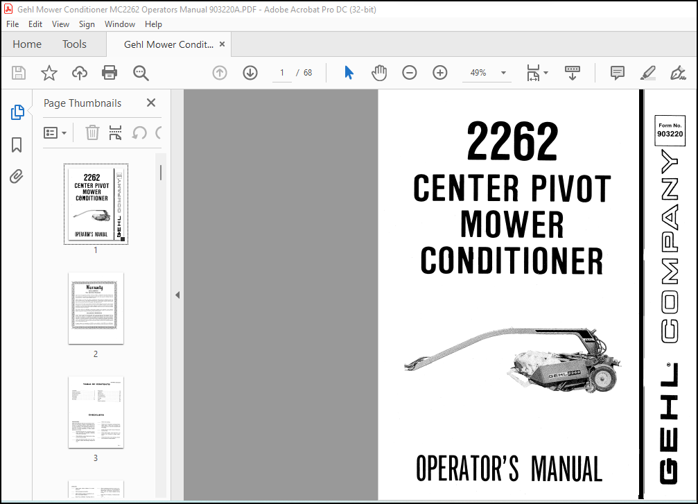Image resolution: width=698 pixels, height=504 pixels.
Task: Click the 49% zoom level field
Action: click(x=478, y=73)
